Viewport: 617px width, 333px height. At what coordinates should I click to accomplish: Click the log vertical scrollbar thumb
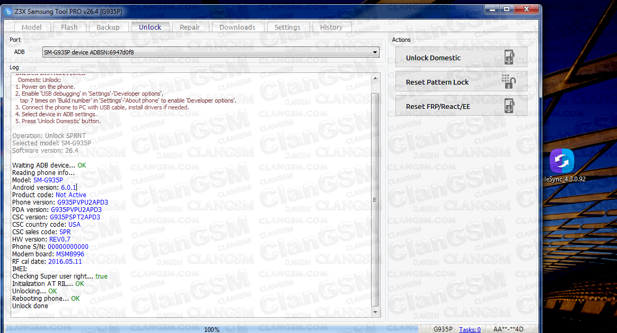click(x=375, y=199)
